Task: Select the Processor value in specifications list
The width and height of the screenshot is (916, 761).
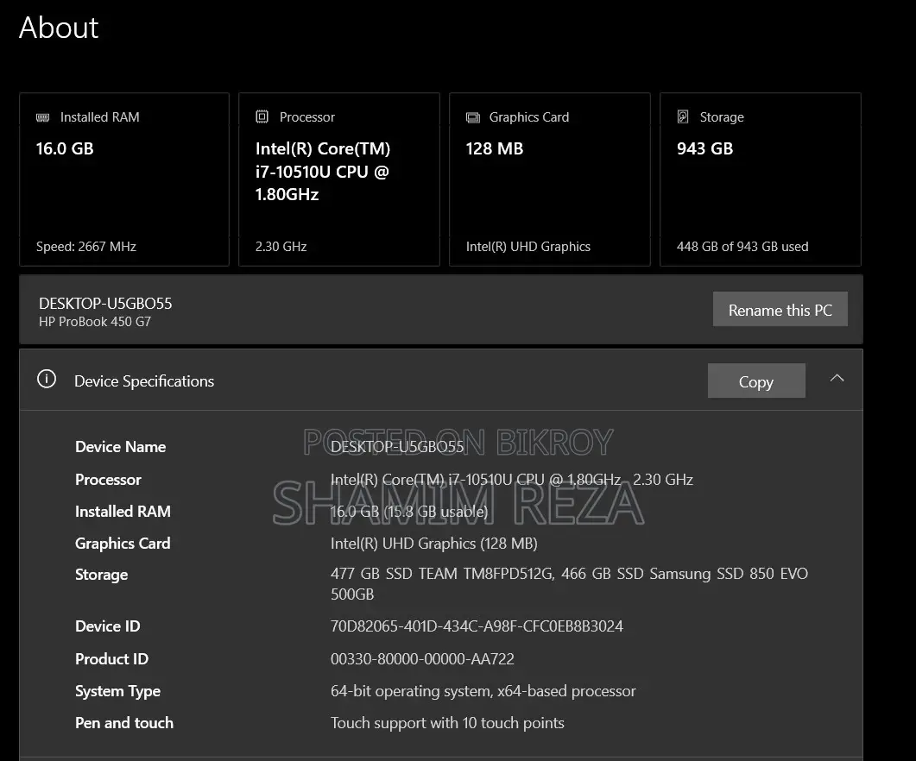Action: 512,480
